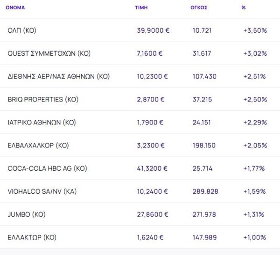The height and width of the screenshot is (255, 280).
Task: Open VIOHALCO SA/NV (ΚΑ) stock
Action: (42, 191)
